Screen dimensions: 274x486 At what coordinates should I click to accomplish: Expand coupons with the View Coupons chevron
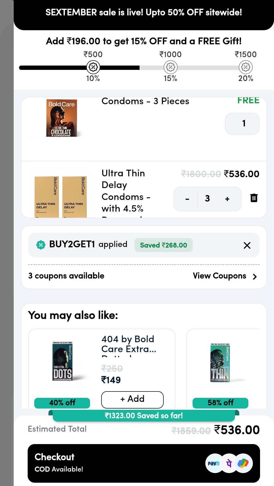[255, 276]
